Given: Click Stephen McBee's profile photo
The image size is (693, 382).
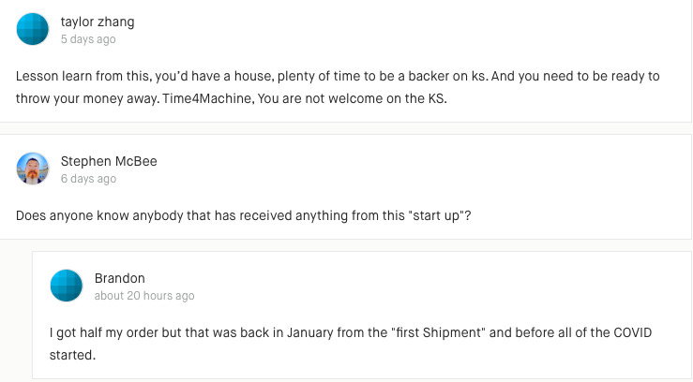Looking at the screenshot, I should [x=33, y=169].
